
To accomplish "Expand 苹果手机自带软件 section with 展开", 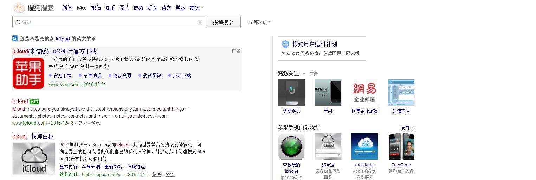I will 408,128.
